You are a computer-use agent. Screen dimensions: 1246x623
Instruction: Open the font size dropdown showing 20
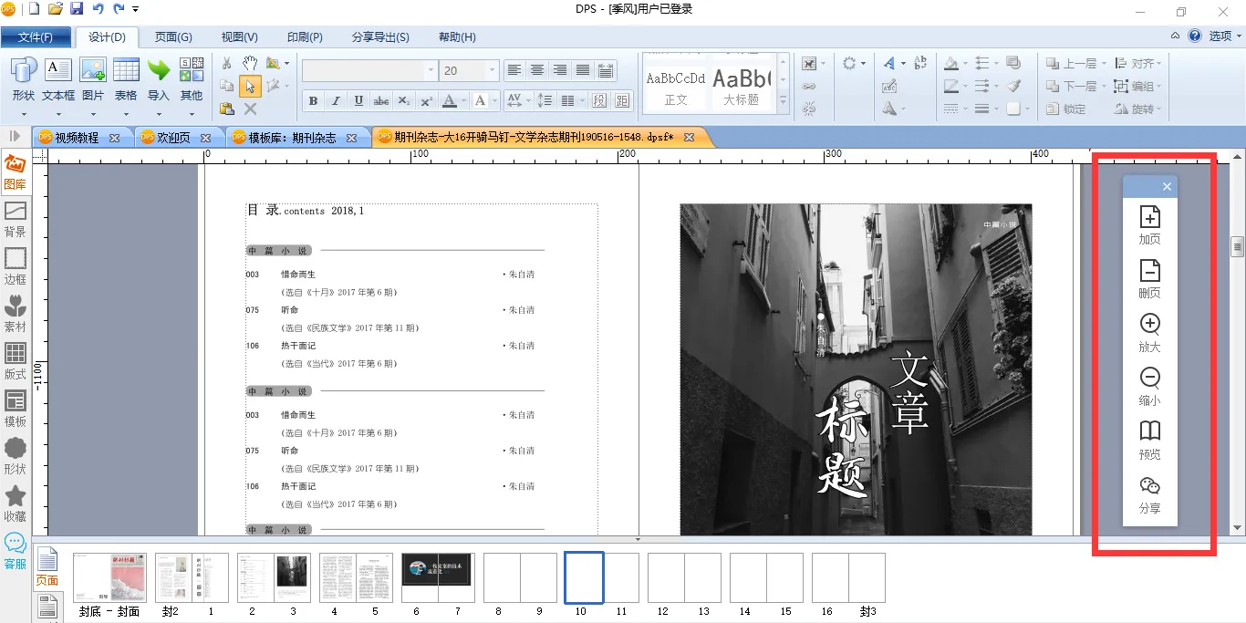click(x=493, y=70)
